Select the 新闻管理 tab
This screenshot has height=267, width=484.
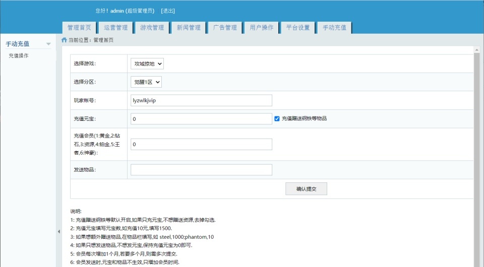189,27
